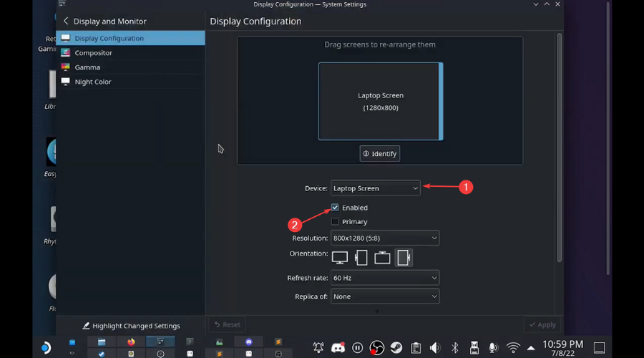Open Steam tray icon
Viewport: 644px width, 358px height.
396,348
